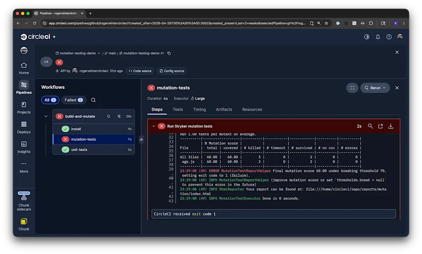This screenshot has width=422, height=254.
Task: Switch to the Artifacts tab
Action: [x=224, y=110]
